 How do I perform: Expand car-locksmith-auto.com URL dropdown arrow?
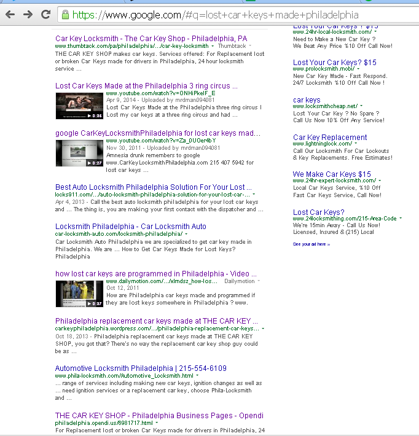pyautogui.click(x=186, y=234)
